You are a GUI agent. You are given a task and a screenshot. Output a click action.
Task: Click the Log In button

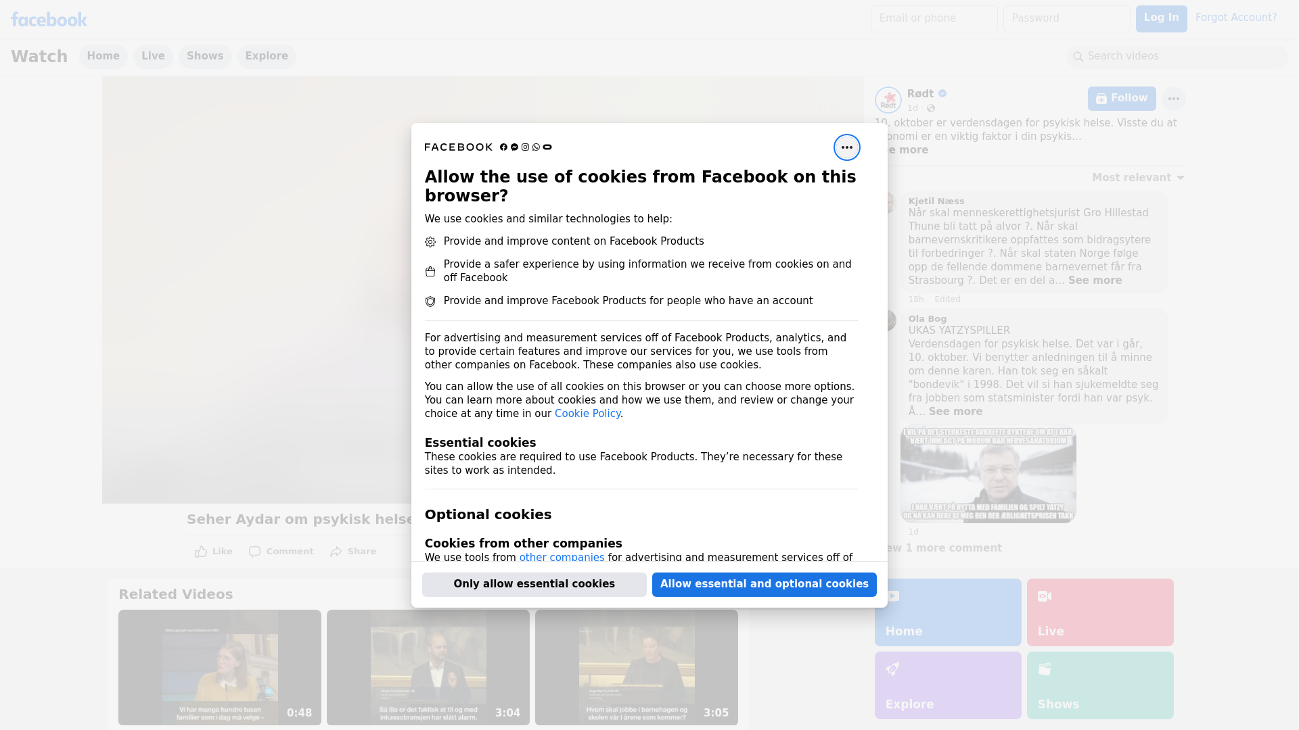click(1161, 19)
